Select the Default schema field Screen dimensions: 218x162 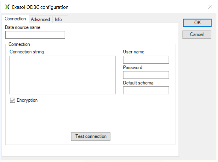coord(146,90)
